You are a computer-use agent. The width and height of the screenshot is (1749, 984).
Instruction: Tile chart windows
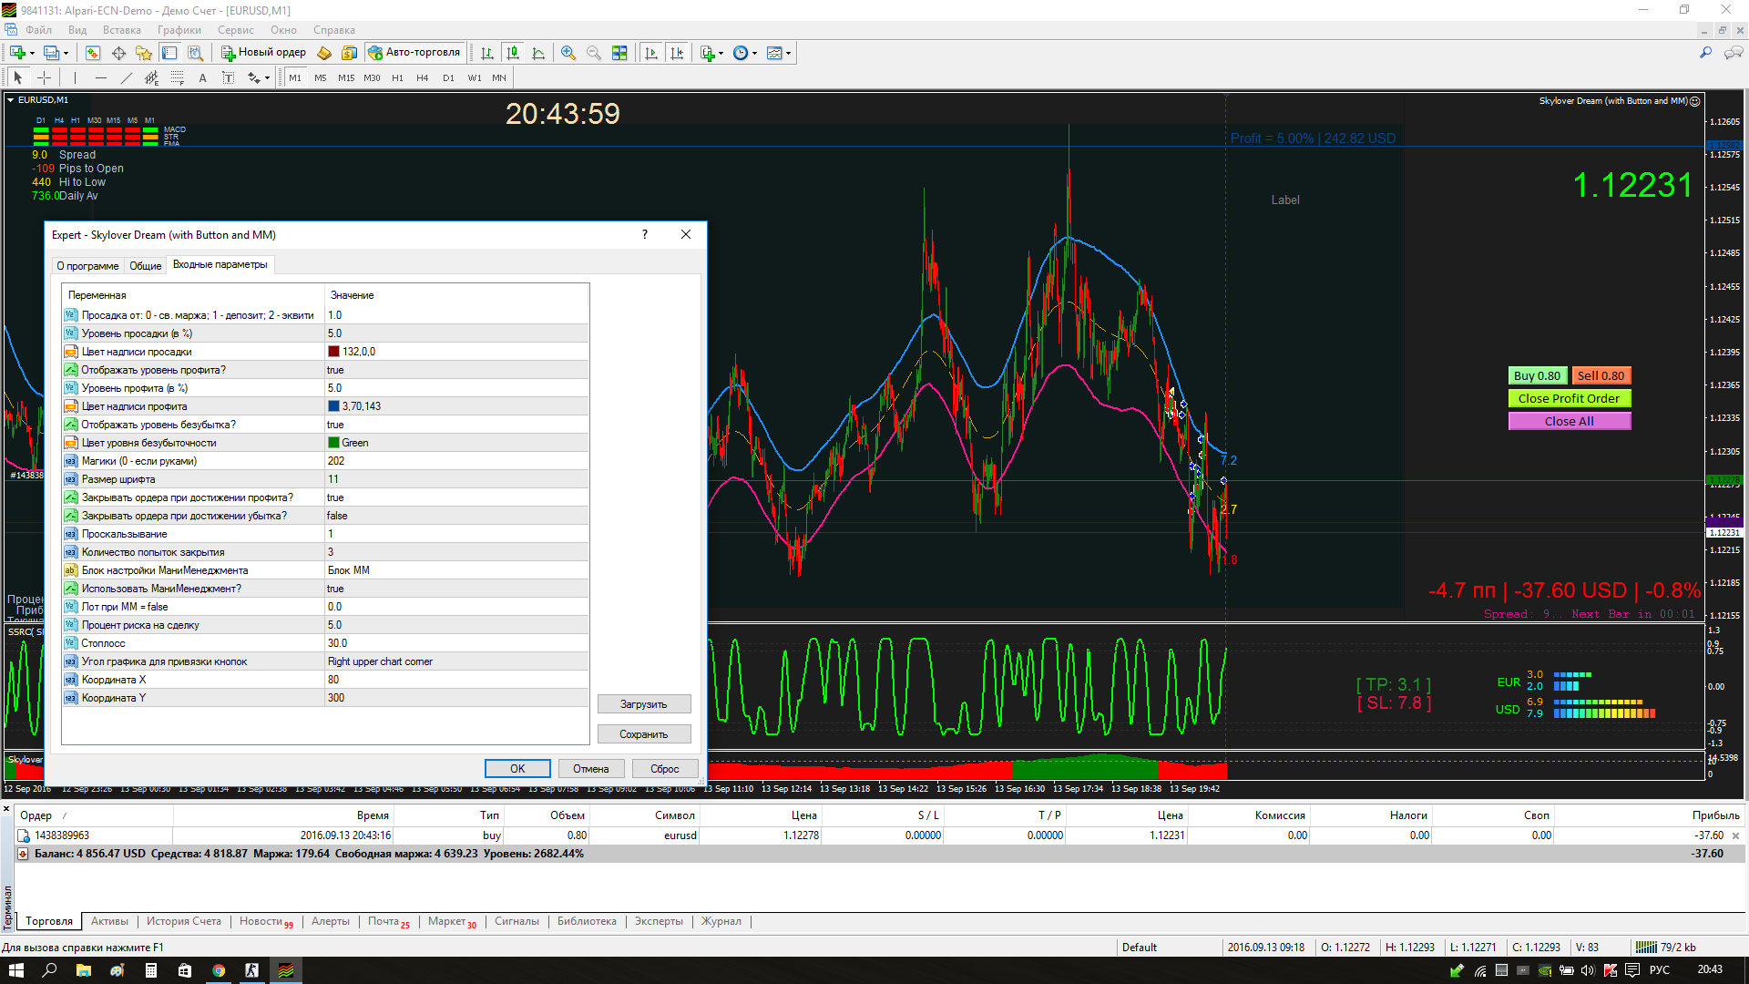click(x=619, y=53)
